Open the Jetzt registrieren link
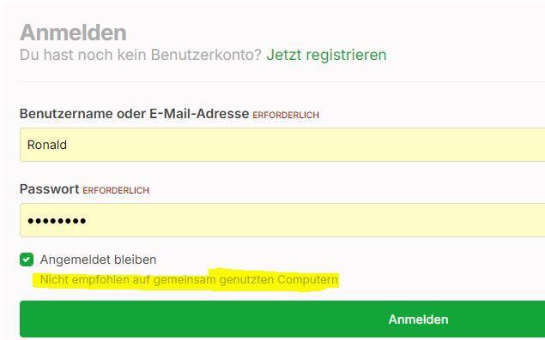Image resolution: width=545 pixels, height=340 pixels. 326,55
